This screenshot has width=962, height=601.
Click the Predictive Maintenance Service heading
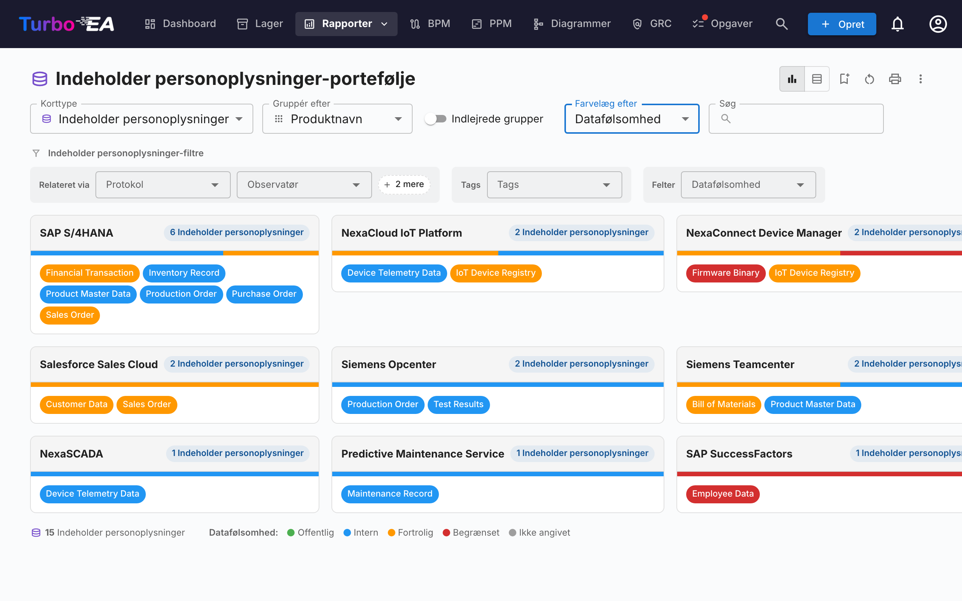[422, 454]
